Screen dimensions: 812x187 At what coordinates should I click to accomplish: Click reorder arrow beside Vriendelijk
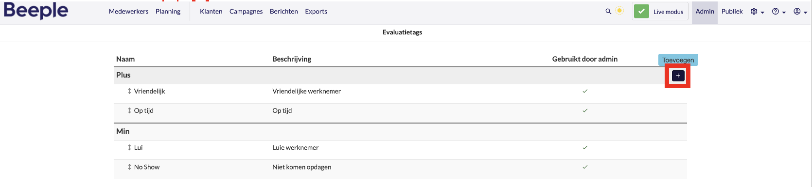tap(129, 91)
